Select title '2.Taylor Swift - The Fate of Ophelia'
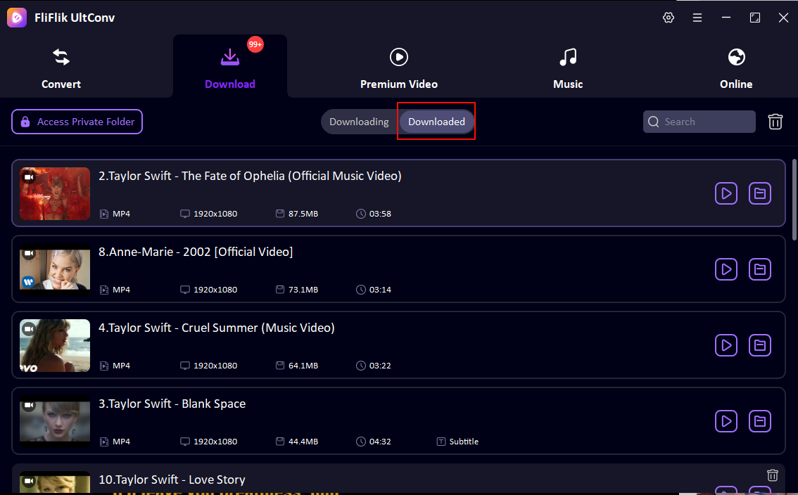This screenshot has width=798, height=495. (250, 176)
